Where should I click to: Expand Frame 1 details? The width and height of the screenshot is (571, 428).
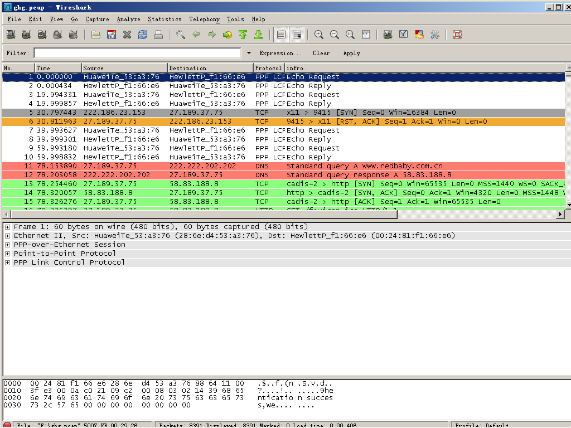click(x=7, y=227)
